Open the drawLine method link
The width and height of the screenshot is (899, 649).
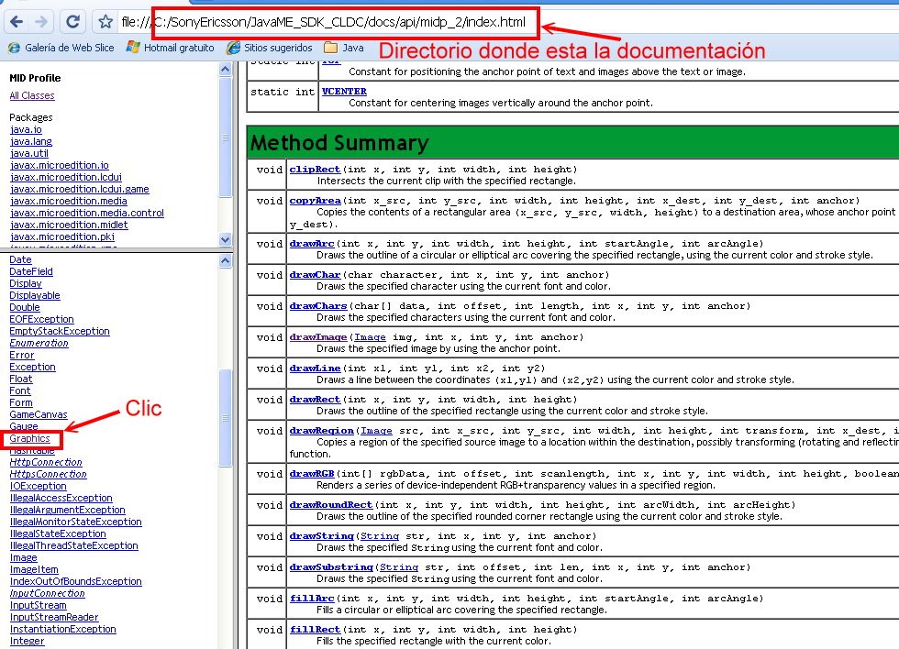point(315,368)
